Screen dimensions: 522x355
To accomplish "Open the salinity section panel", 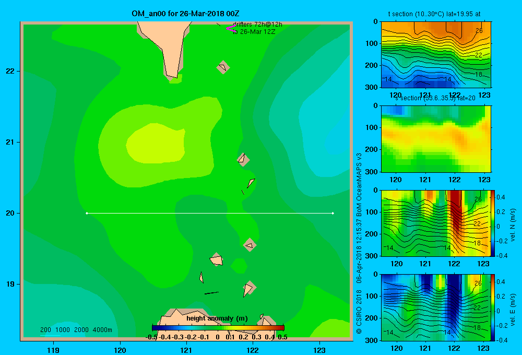I will click(x=436, y=139).
